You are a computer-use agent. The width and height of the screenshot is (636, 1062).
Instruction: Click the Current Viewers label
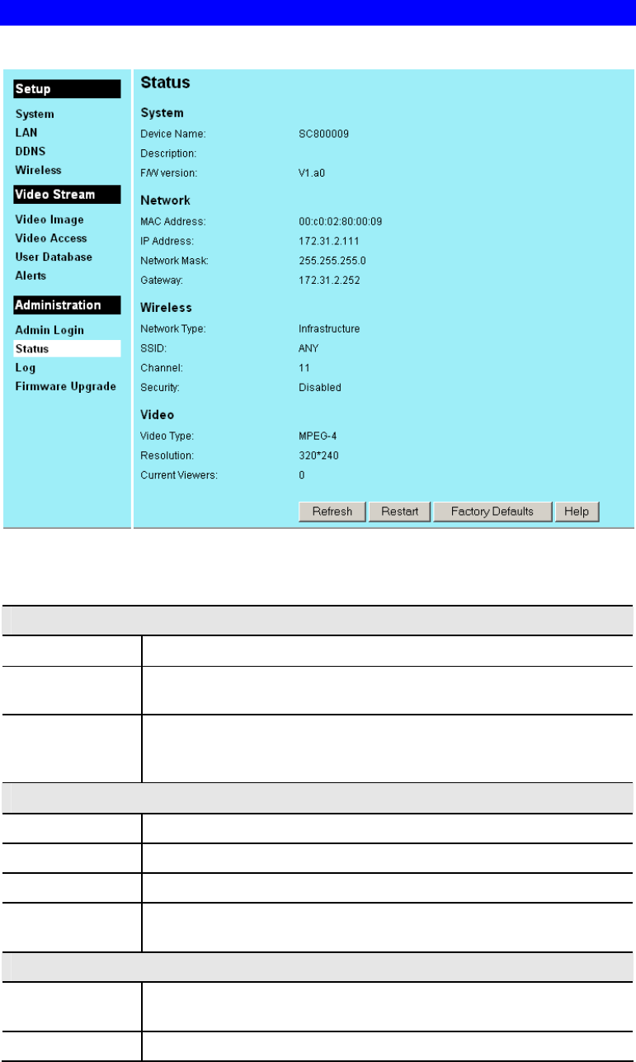179,475
